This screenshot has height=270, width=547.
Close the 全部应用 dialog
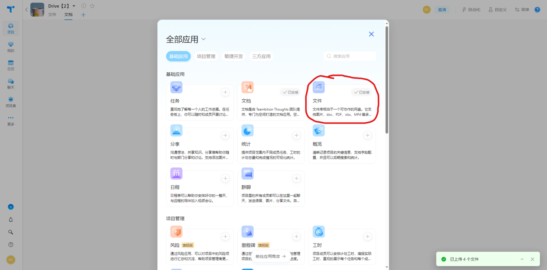point(371,34)
